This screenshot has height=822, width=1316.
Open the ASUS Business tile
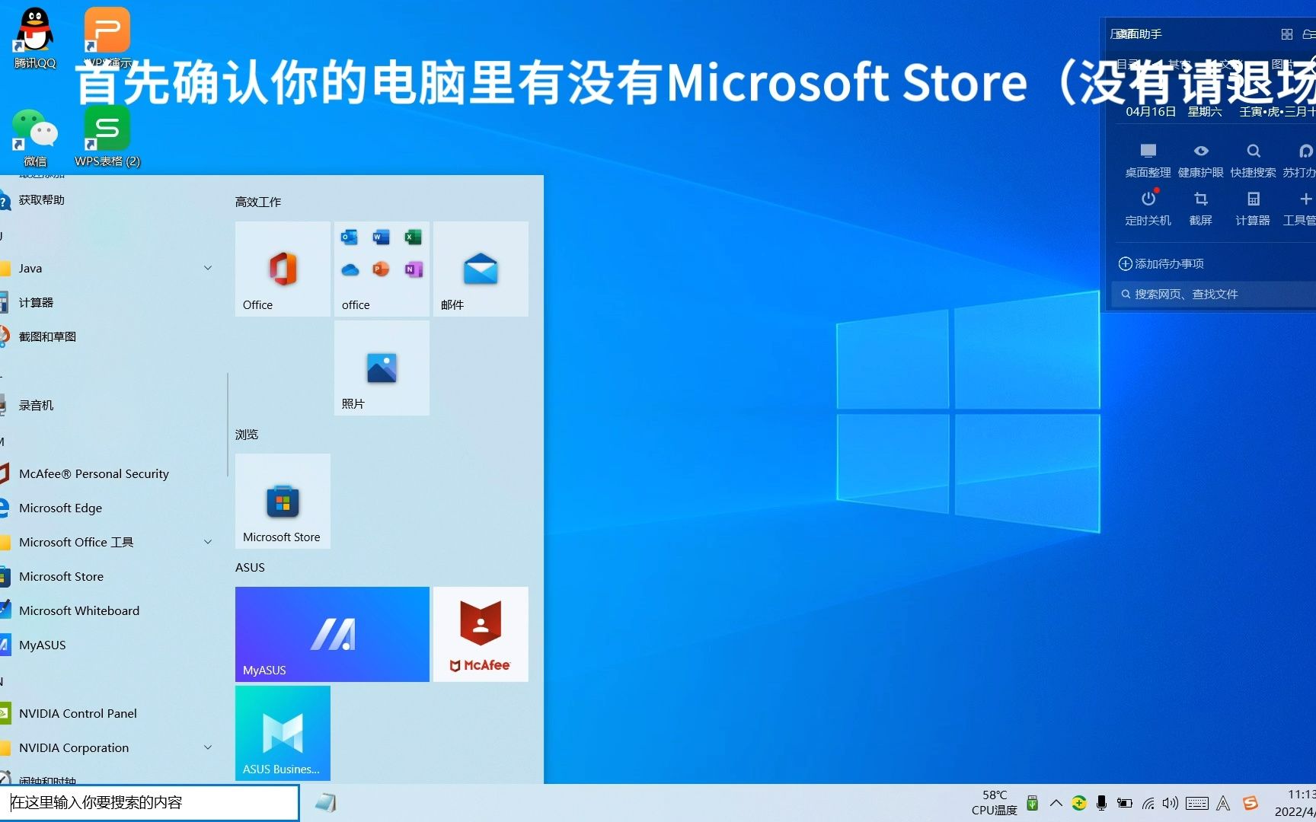[283, 733]
